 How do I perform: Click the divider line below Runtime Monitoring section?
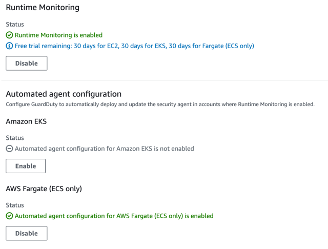(164, 80)
